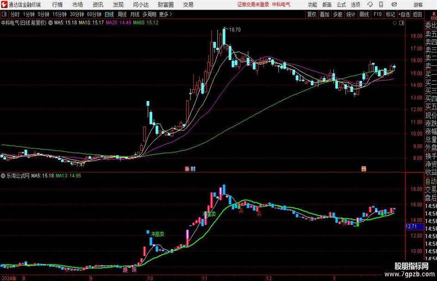This screenshot has width=437, height=281.
Task: Click the 预 forecast marker below chart
Action: [363, 168]
